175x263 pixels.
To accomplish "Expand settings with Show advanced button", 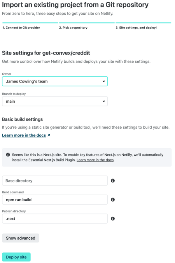I will point(21,238).
